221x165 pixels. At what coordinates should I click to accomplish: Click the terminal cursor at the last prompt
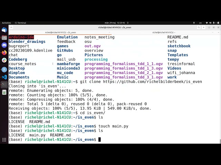click(x=99, y=140)
